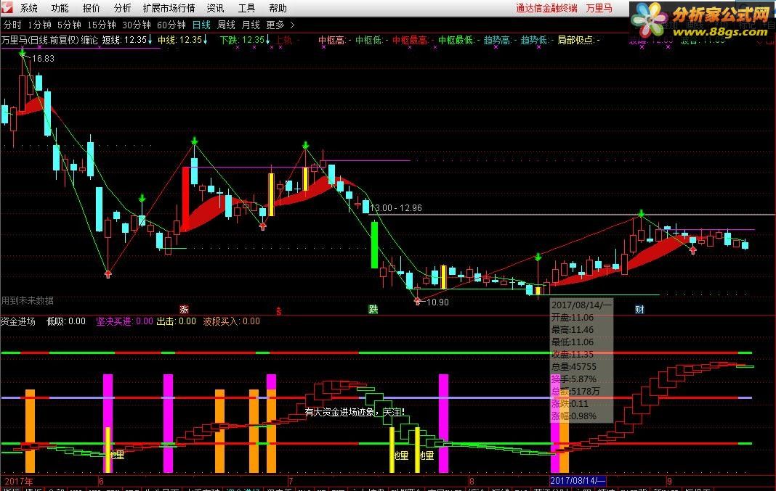Viewport: 776px width, 491px height.
Task: Click the 中枢最低 indicator label
Action: (459, 40)
